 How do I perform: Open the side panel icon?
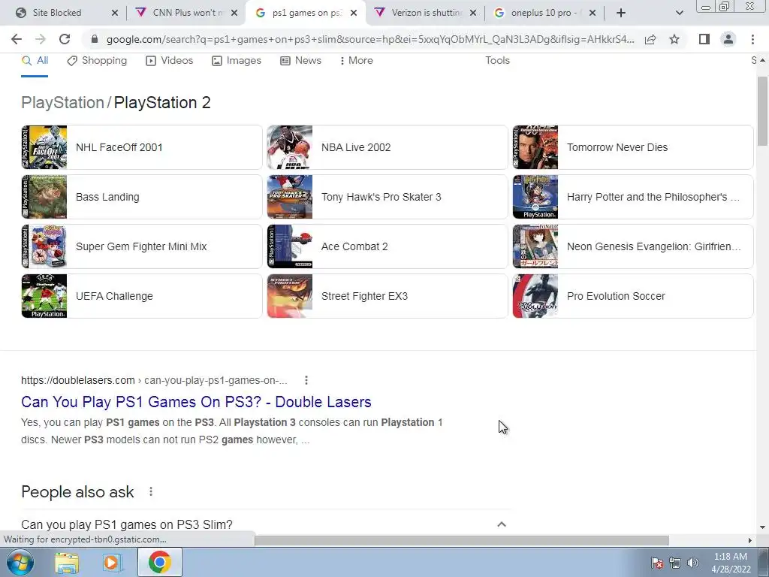[704, 39]
